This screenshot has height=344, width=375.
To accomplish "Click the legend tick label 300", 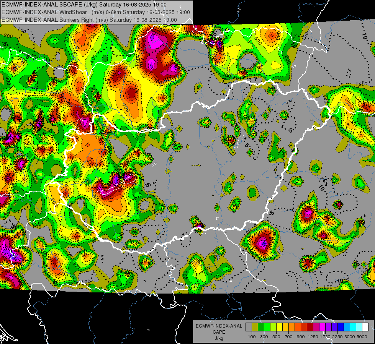I will (x=264, y=337).
